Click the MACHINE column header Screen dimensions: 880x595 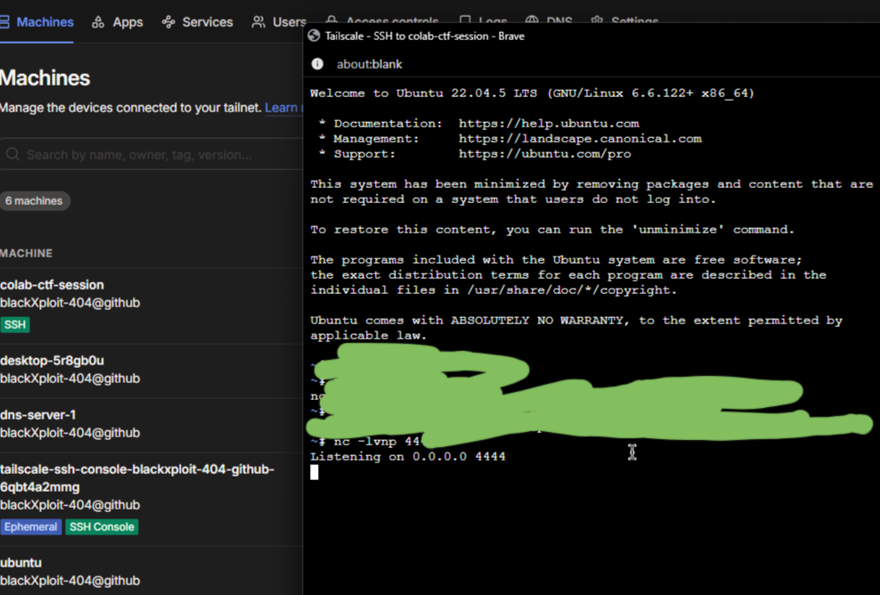27,253
